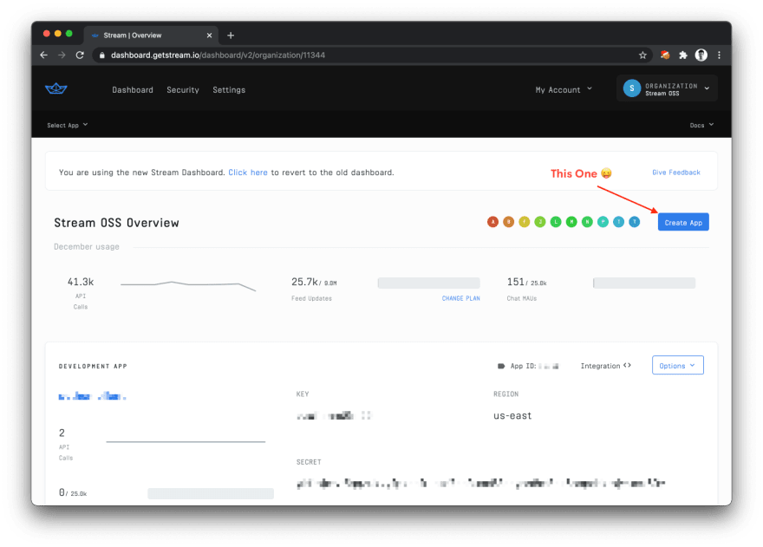Open the Dashboard nav item
This screenshot has width=763, height=547.
pos(133,89)
